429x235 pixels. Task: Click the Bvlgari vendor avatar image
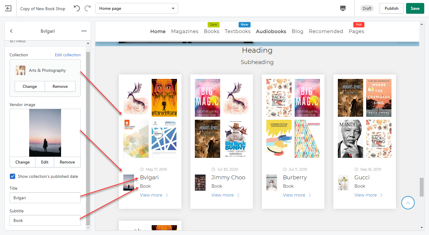tap(129, 183)
